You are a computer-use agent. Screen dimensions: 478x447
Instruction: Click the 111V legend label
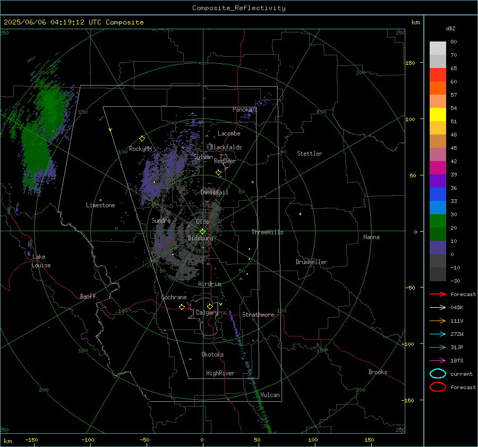[x=457, y=321]
